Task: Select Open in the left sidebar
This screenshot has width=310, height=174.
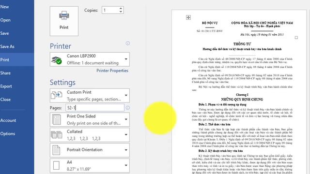Action: pos(5,20)
